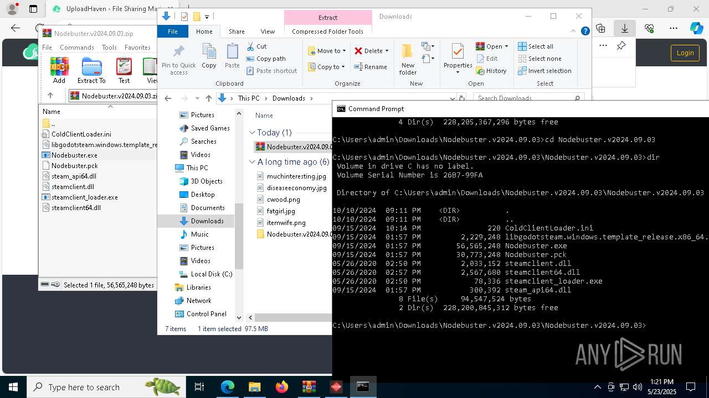The width and height of the screenshot is (709, 398).
Task: Sort files by the Name column header
Action: click(x=264, y=116)
